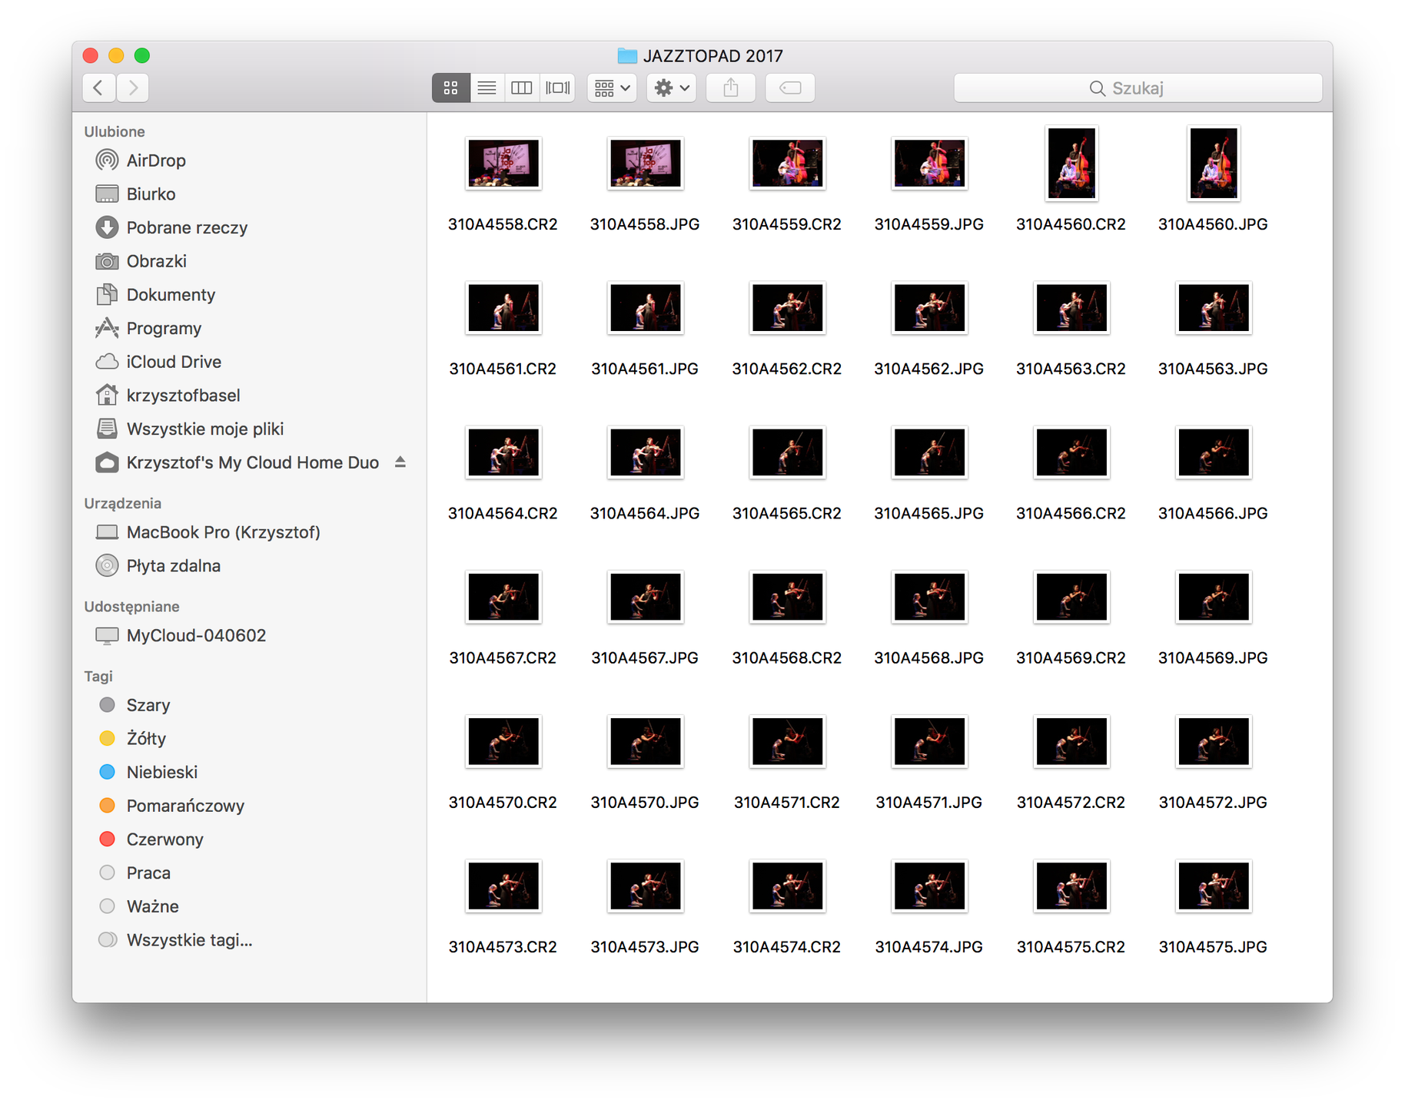The width and height of the screenshot is (1405, 1106).
Task: Select thumbnail of 310A4560.JPG
Action: tap(1214, 163)
